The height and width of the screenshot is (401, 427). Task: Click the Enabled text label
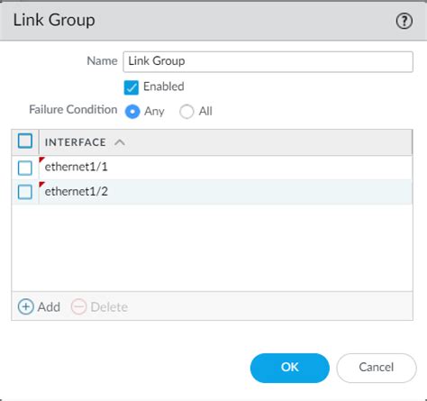(x=164, y=87)
